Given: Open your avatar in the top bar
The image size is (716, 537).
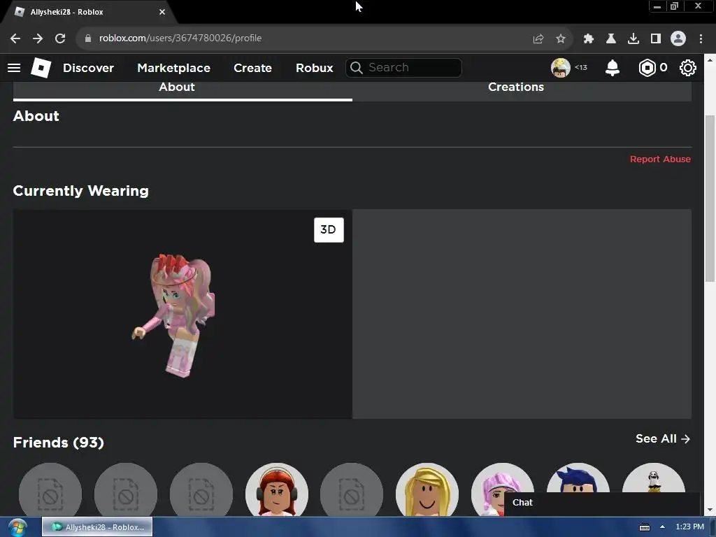Looking at the screenshot, I should coord(560,68).
